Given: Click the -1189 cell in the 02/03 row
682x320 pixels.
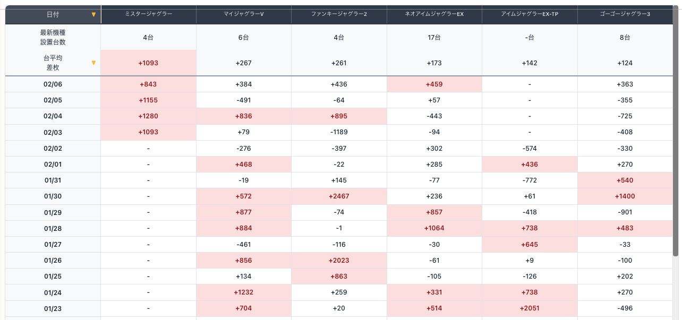Looking at the screenshot, I should (339, 132).
